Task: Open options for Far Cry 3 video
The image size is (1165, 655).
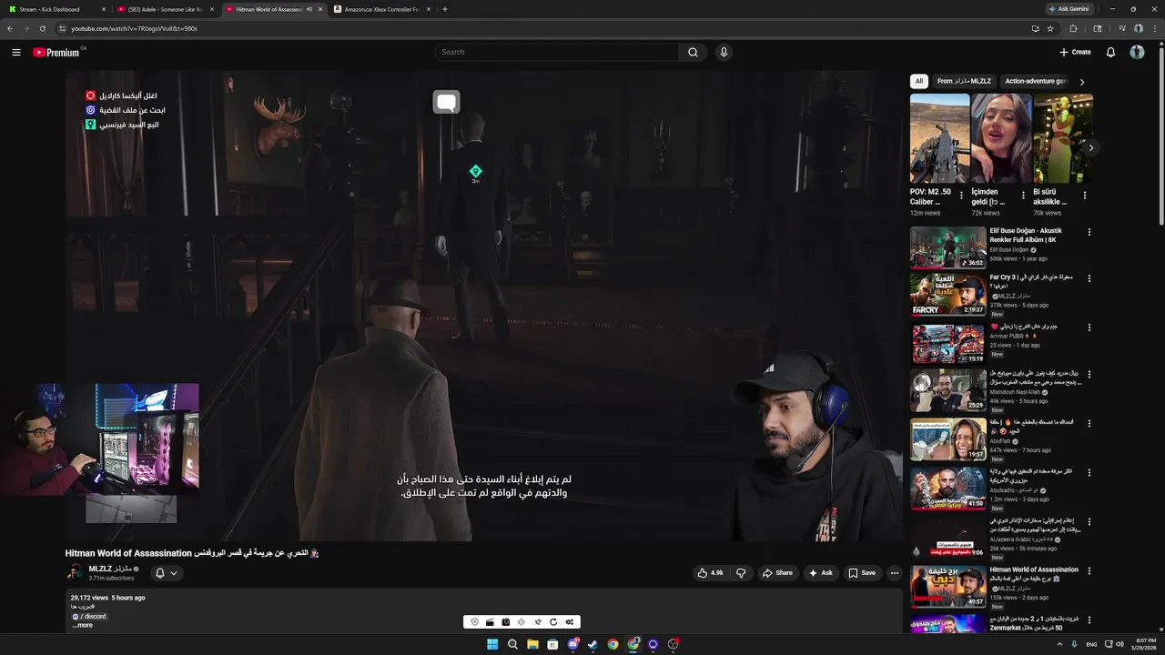Action: point(1089,278)
